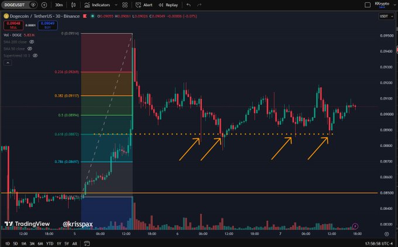Click the 0.09000 price axis label
The width and height of the screenshot is (398, 247).
click(x=387, y=114)
